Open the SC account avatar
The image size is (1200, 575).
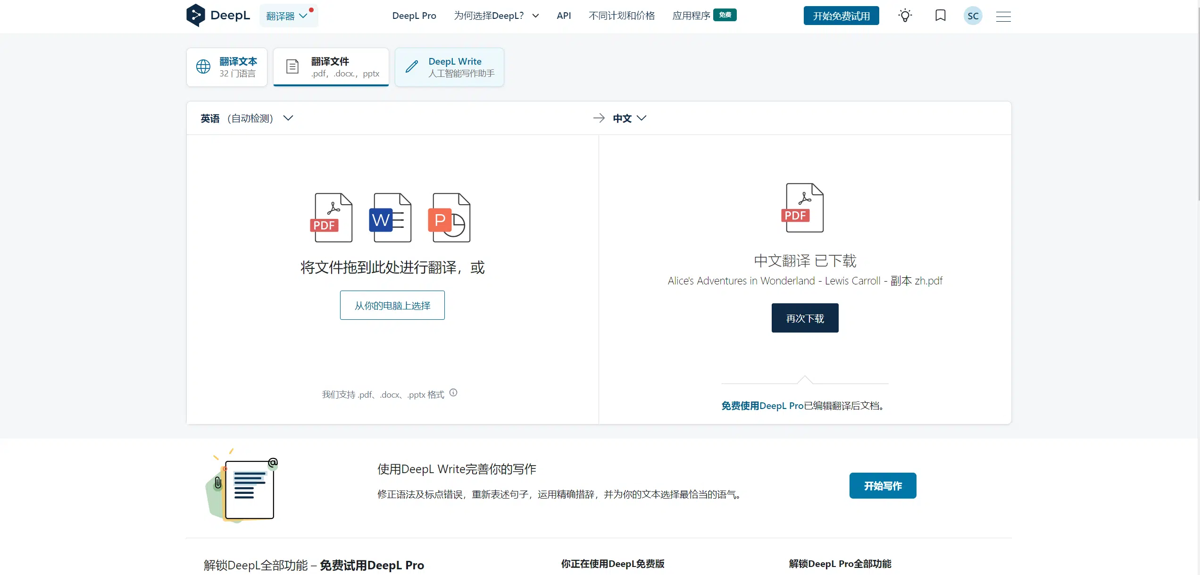[x=973, y=16]
